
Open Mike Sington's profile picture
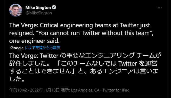point(16,10)
